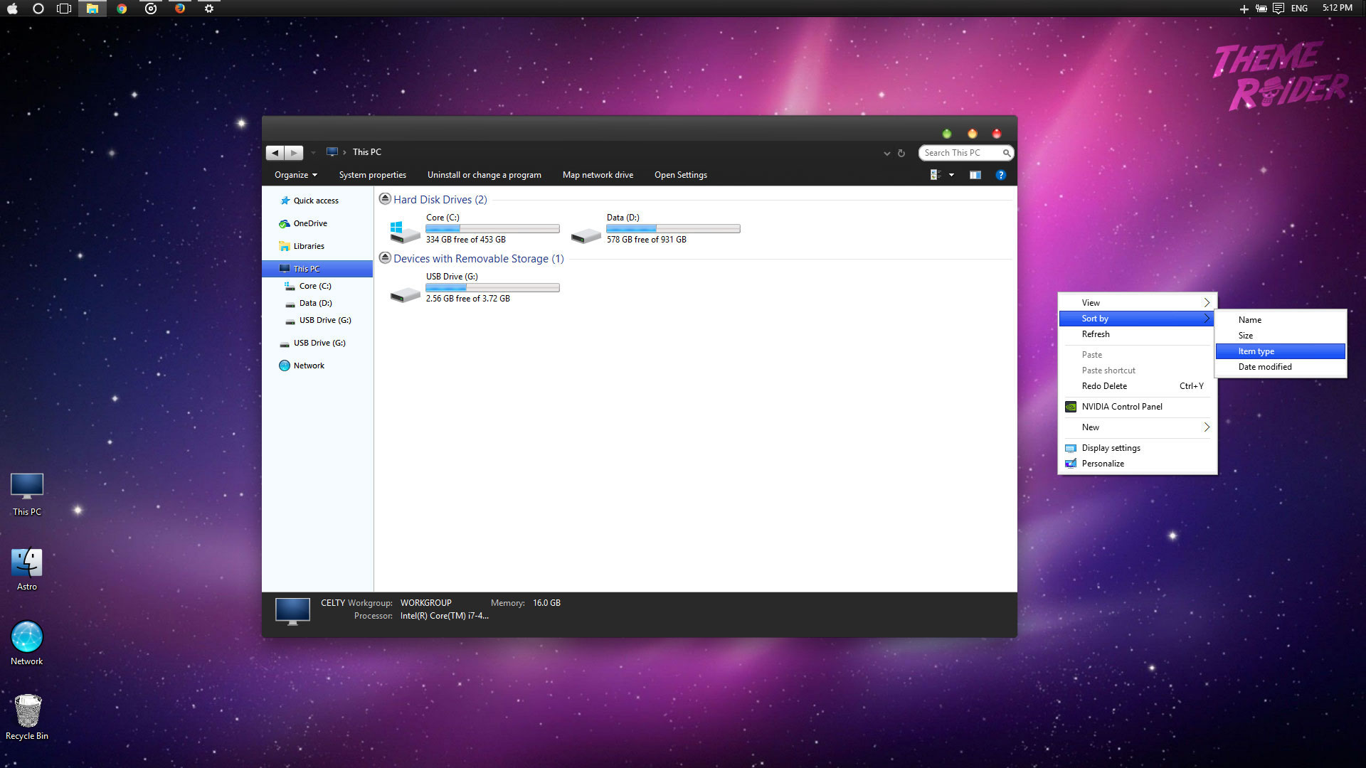
Task: Click Core C drive usage progress bar
Action: pos(492,229)
